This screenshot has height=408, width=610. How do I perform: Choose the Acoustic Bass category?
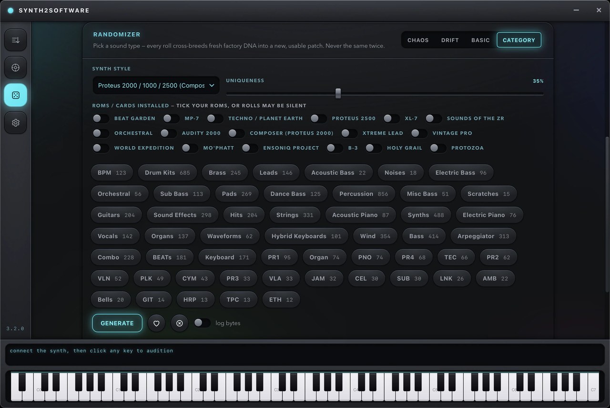(338, 173)
